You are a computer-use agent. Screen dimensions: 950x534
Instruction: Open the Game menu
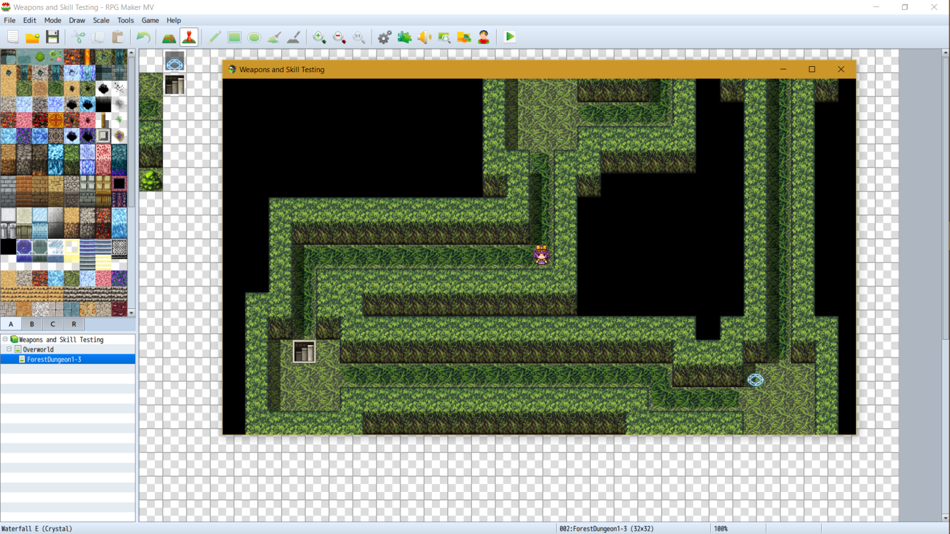[150, 21]
